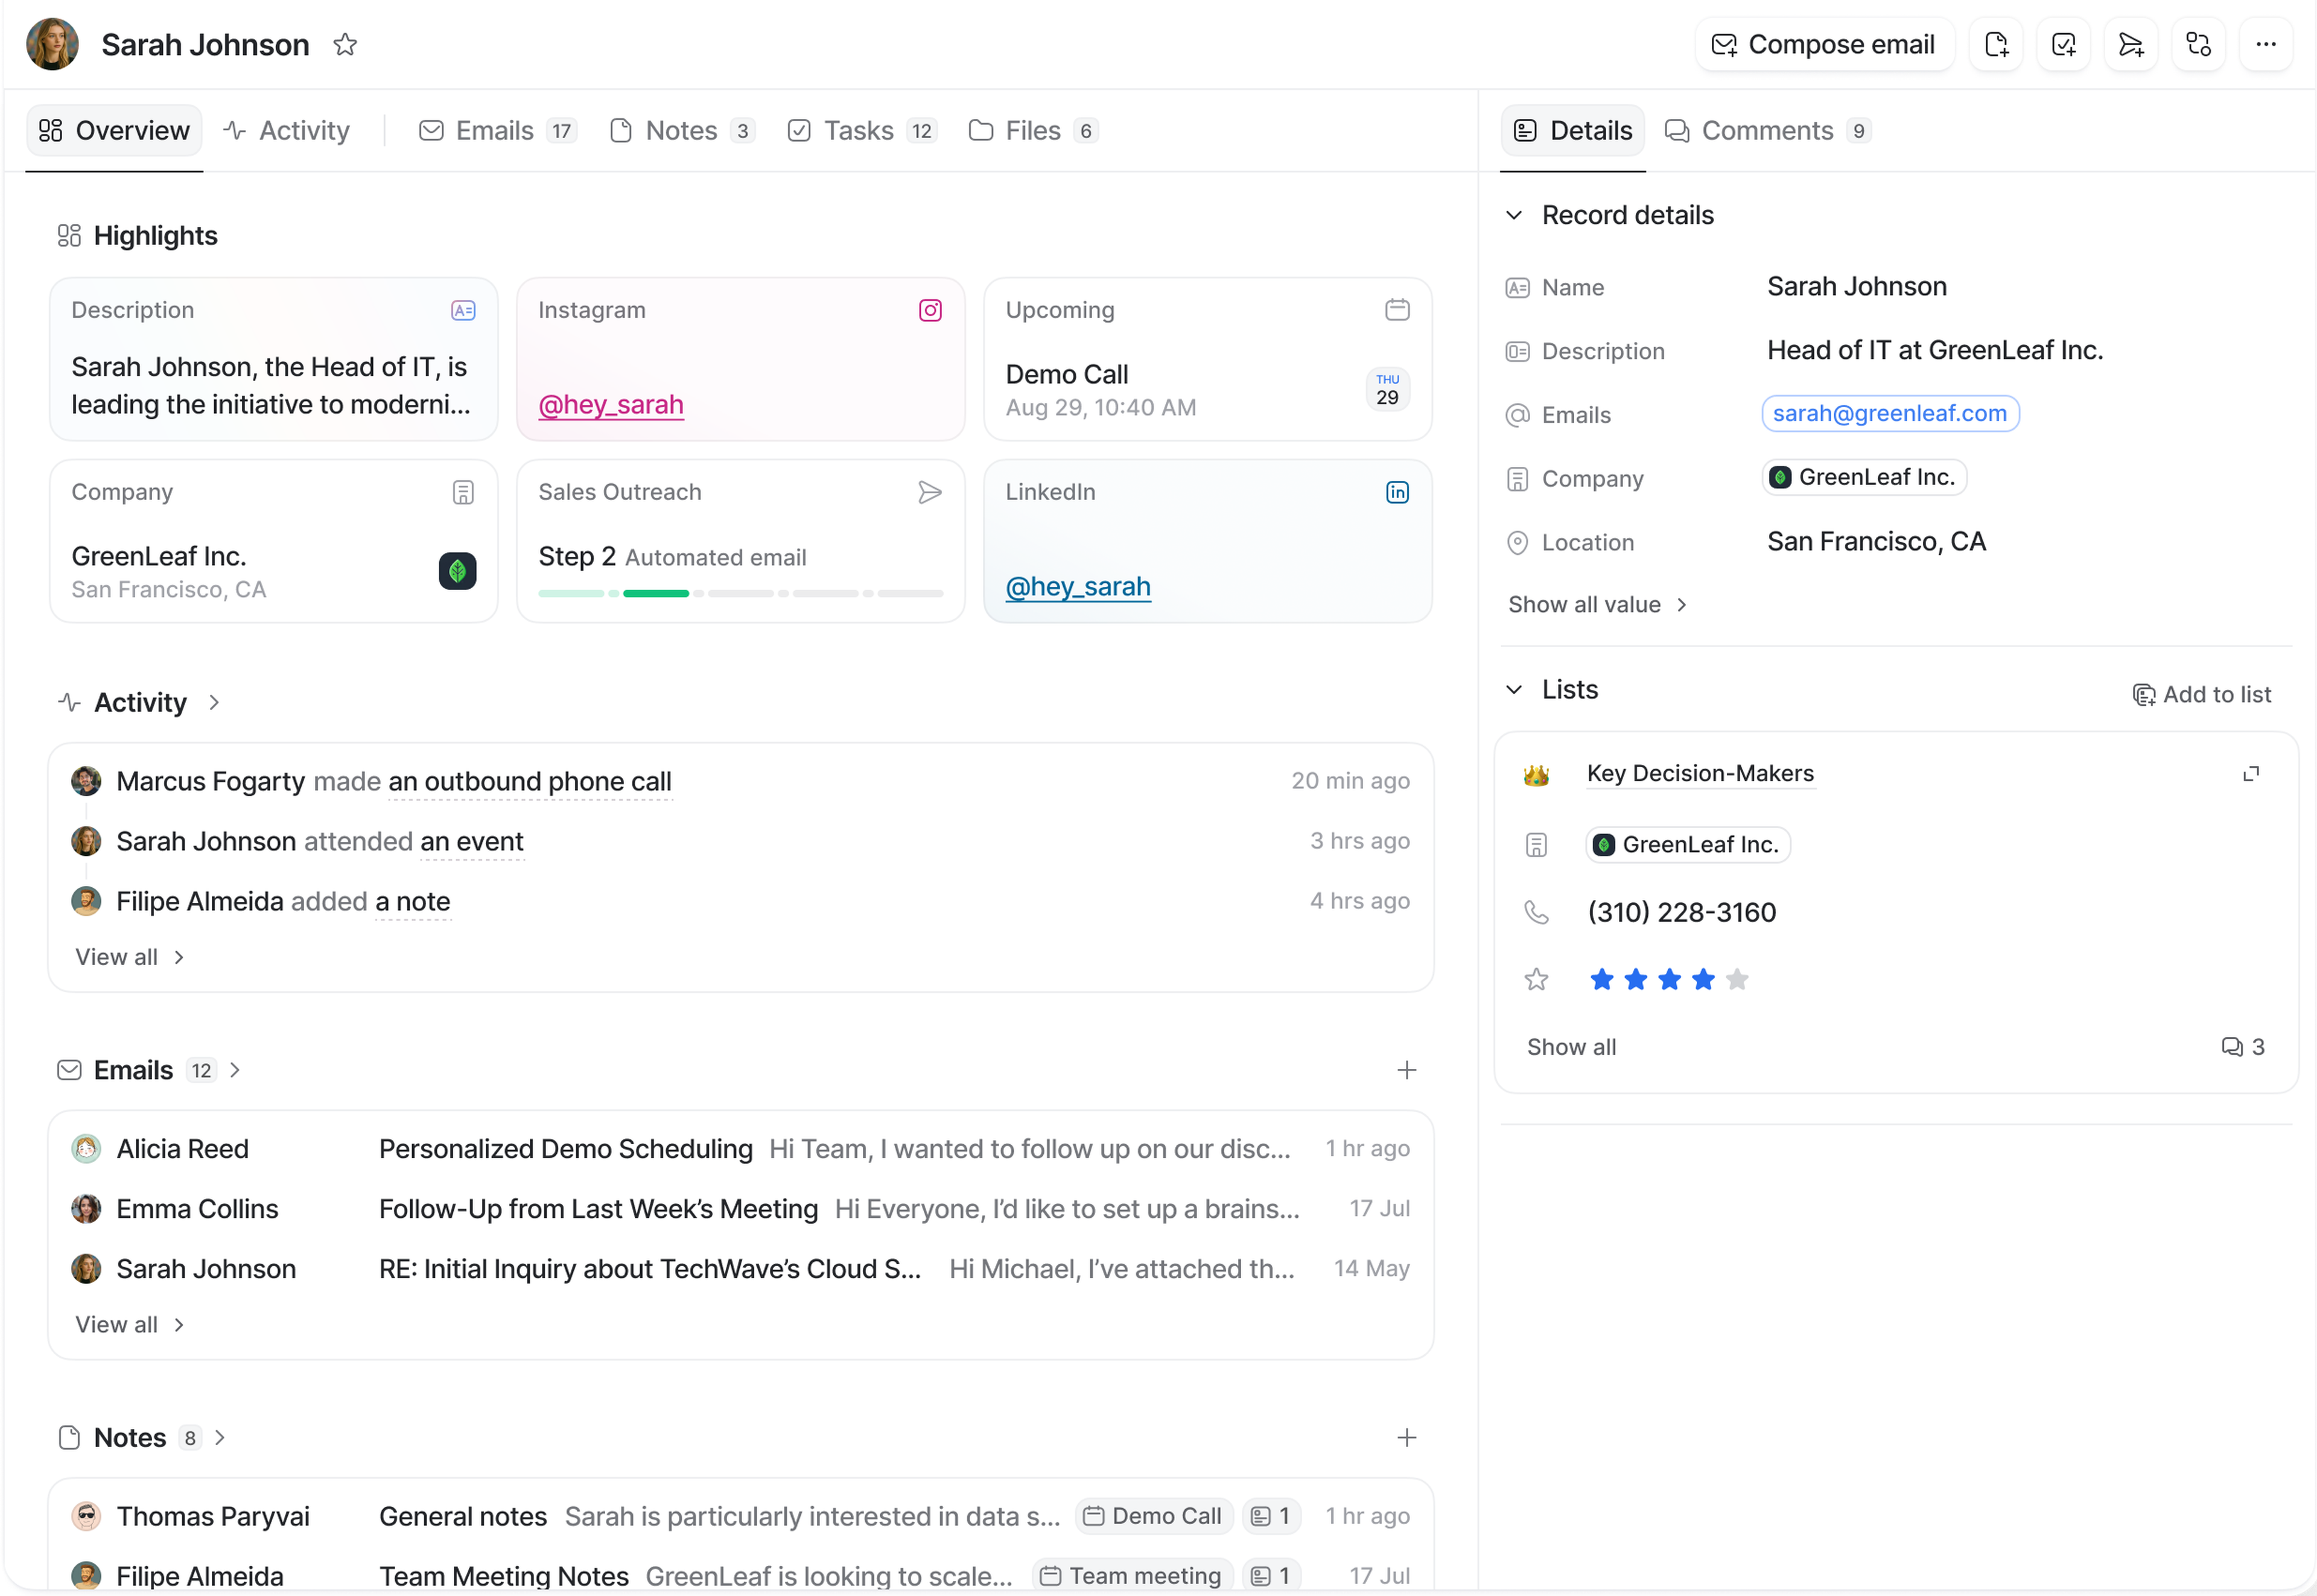Click the add note icon in top toolbar

tap(1996, 45)
